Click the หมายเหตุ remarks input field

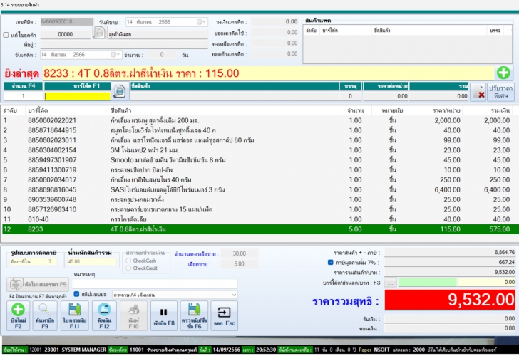[x=155, y=283]
